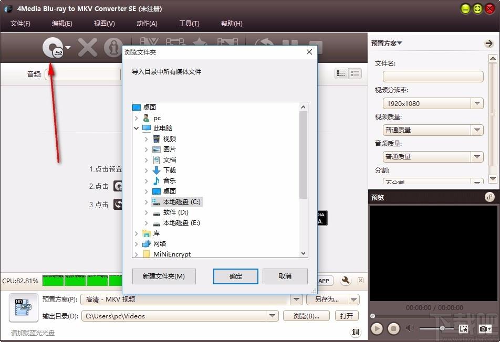Viewport: 500px width, 342px height.
Task: Select 音乐 in the folder tree
Action: pyautogui.click(x=170, y=181)
